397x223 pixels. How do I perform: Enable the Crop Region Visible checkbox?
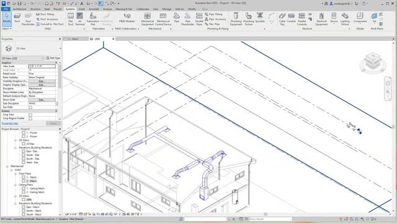pos(30,118)
